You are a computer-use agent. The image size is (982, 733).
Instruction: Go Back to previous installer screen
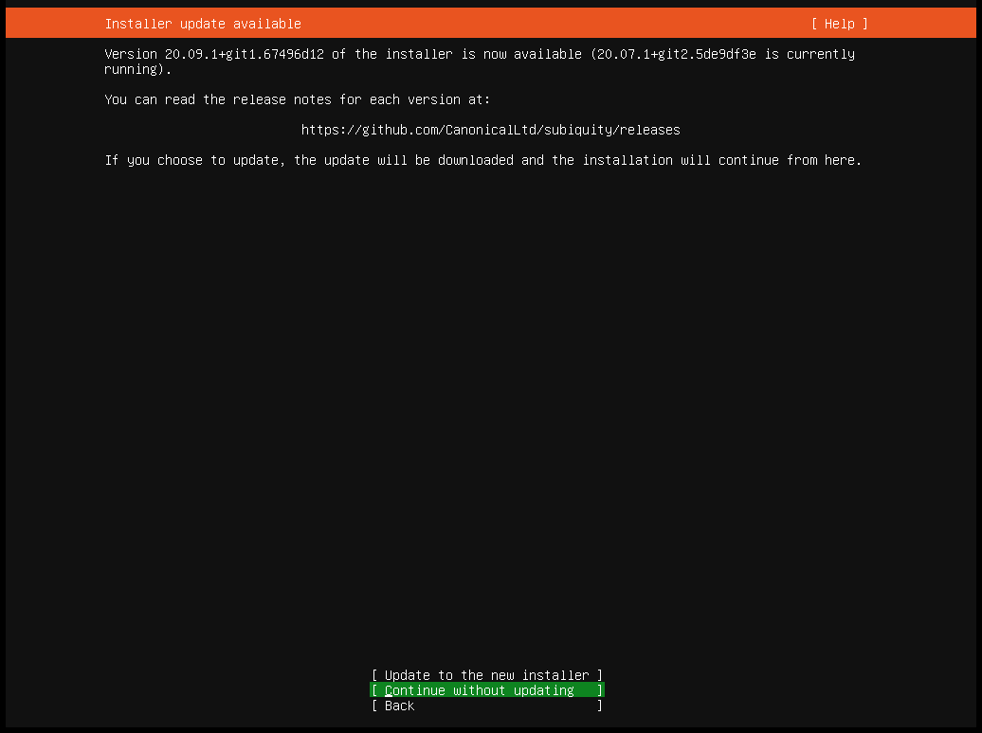(486, 706)
